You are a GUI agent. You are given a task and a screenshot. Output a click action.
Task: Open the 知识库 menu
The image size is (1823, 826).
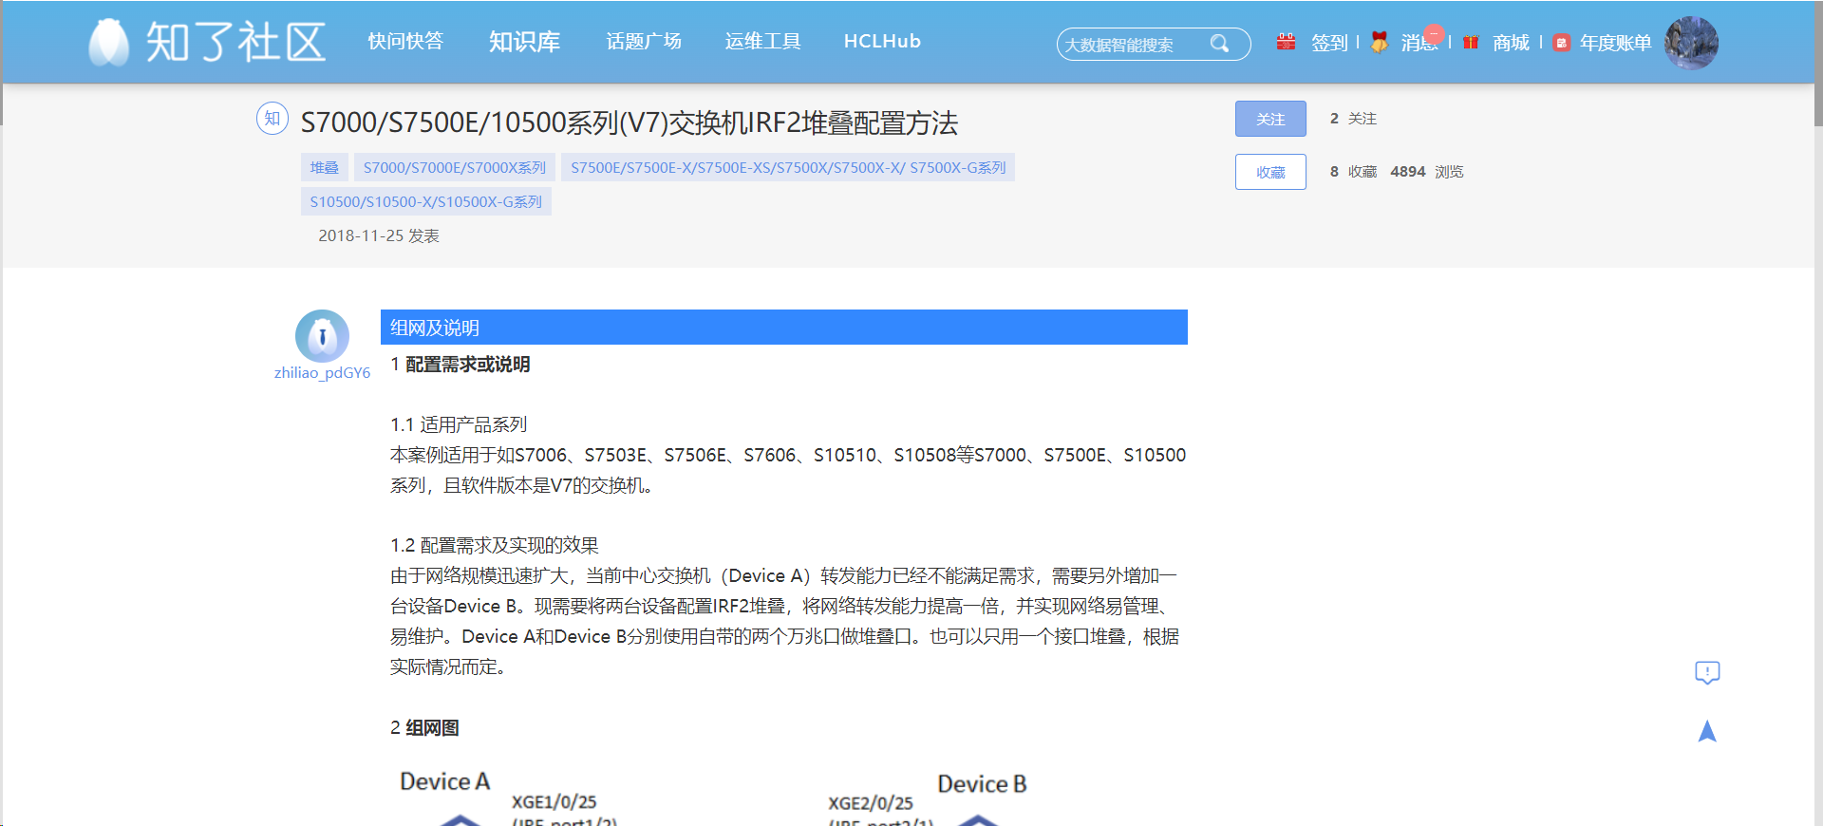point(524,42)
